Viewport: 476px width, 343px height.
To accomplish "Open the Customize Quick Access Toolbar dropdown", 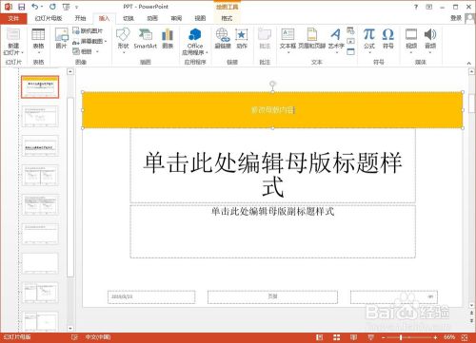I will [76, 7].
